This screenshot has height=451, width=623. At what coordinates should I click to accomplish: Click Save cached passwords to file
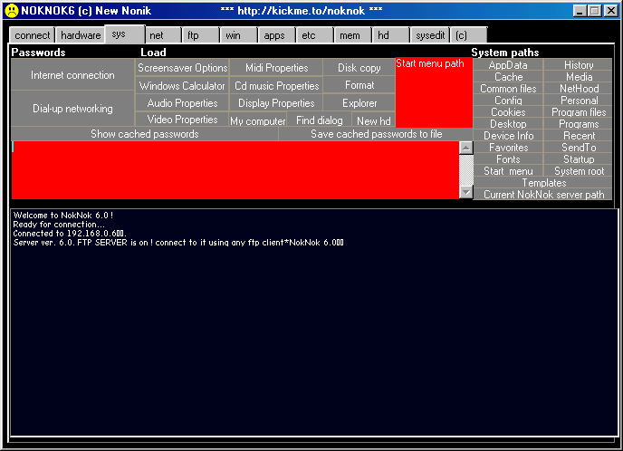tap(376, 134)
